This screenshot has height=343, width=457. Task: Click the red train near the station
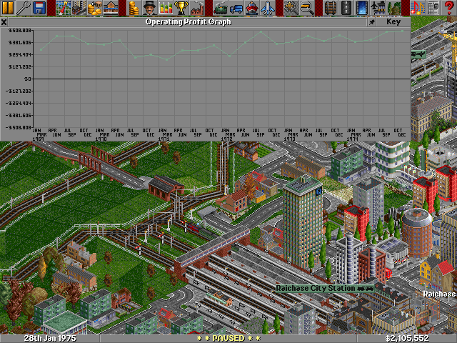tap(194, 227)
